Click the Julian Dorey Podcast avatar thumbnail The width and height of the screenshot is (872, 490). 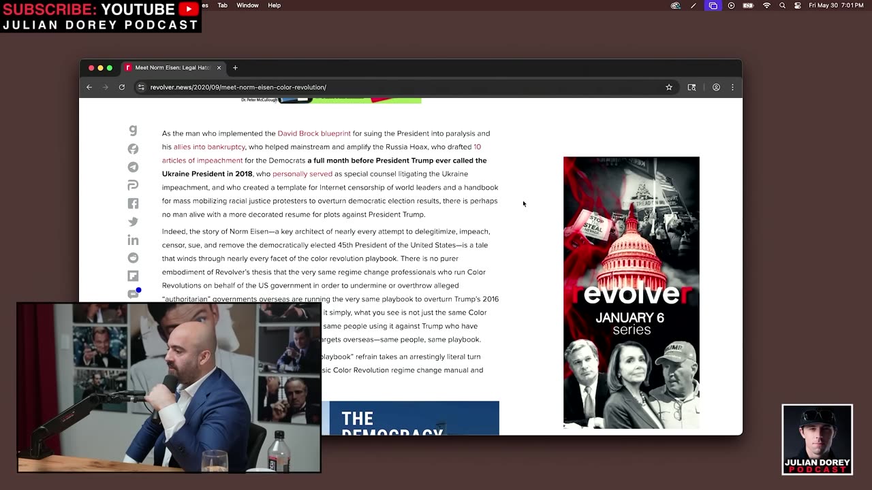(817, 440)
